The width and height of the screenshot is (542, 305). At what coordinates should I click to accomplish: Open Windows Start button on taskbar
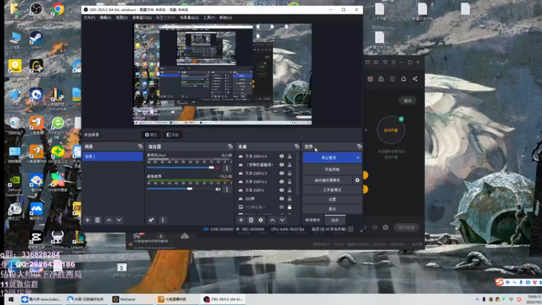point(11,300)
